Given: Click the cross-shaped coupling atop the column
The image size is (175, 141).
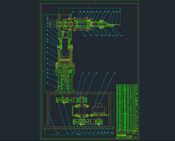Looking at the screenshot, I should 65,24.
